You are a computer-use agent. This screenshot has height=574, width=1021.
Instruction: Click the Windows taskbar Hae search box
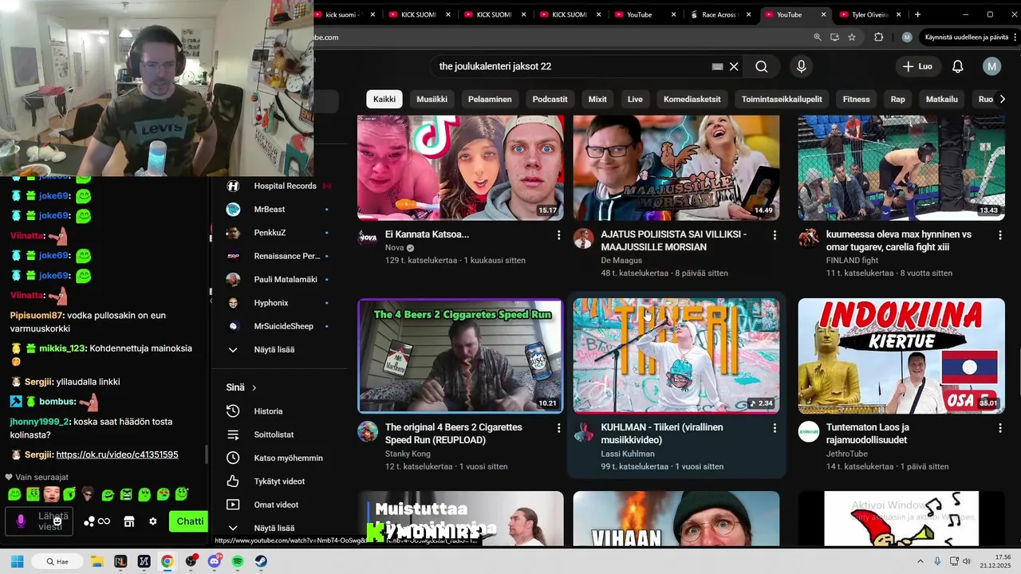click(57, 561)
